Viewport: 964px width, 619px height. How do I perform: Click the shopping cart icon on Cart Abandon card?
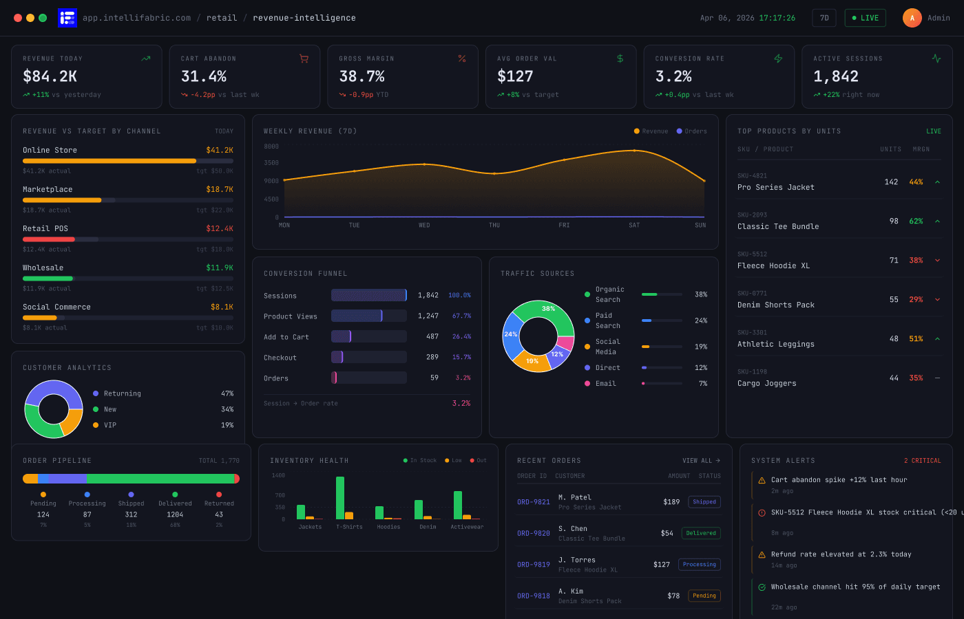tap(304, 58)
